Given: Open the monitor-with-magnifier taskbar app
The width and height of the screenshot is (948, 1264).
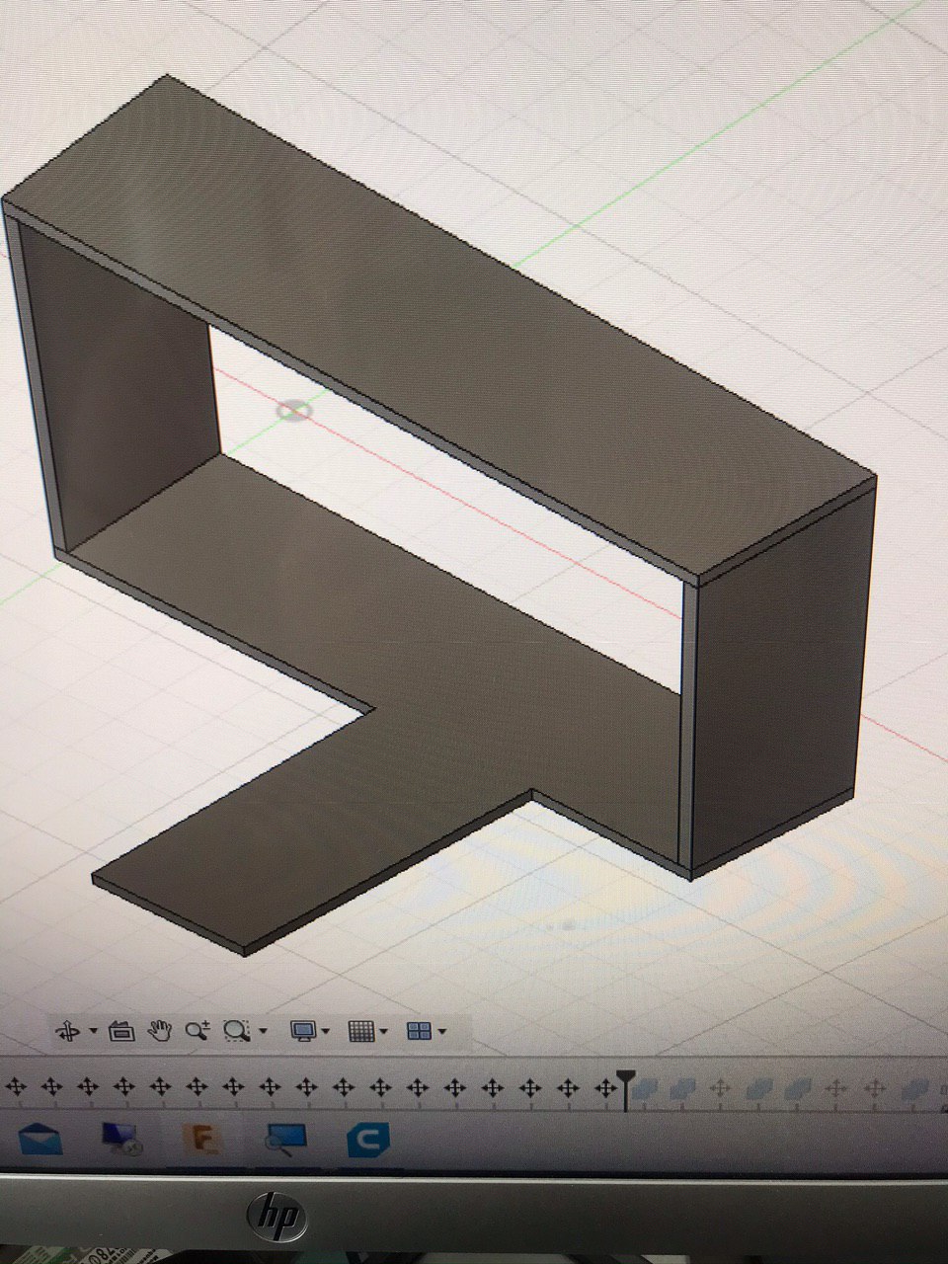Looking at the screenshot, I should [x=286, y=1141].
